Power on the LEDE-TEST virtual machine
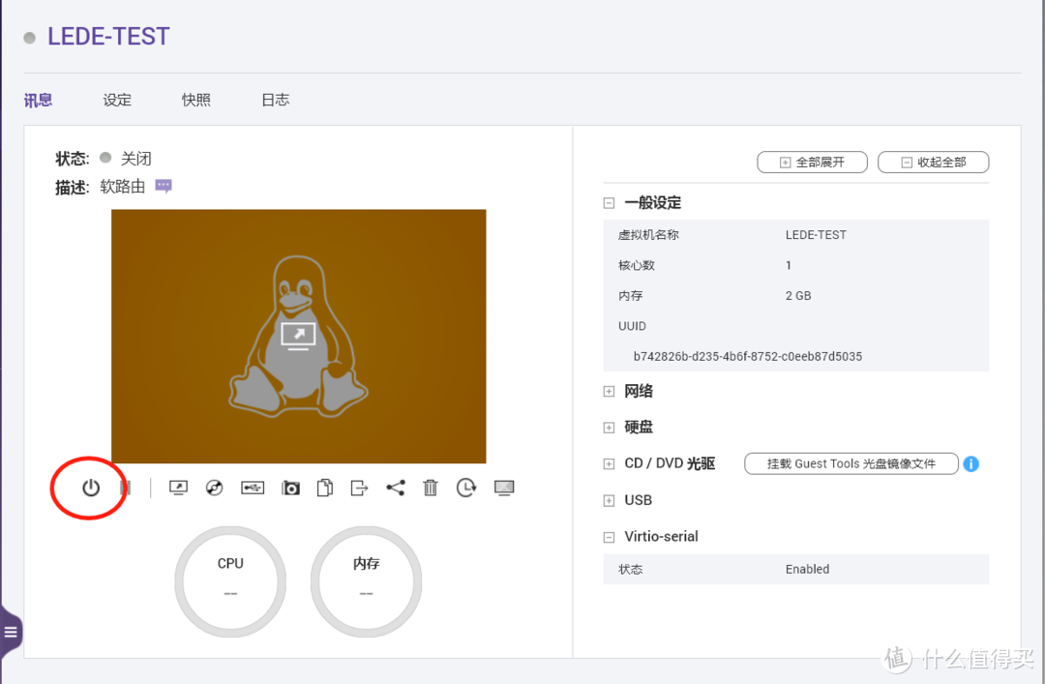Screen dimensions: 1045x684 [89, 488]
